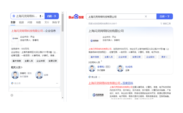Click the Baidu logo
183x113 pixels.
[x=76, y=16]
